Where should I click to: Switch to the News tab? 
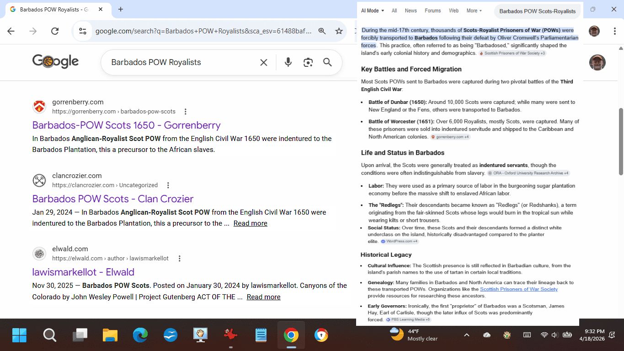[411, 11]
